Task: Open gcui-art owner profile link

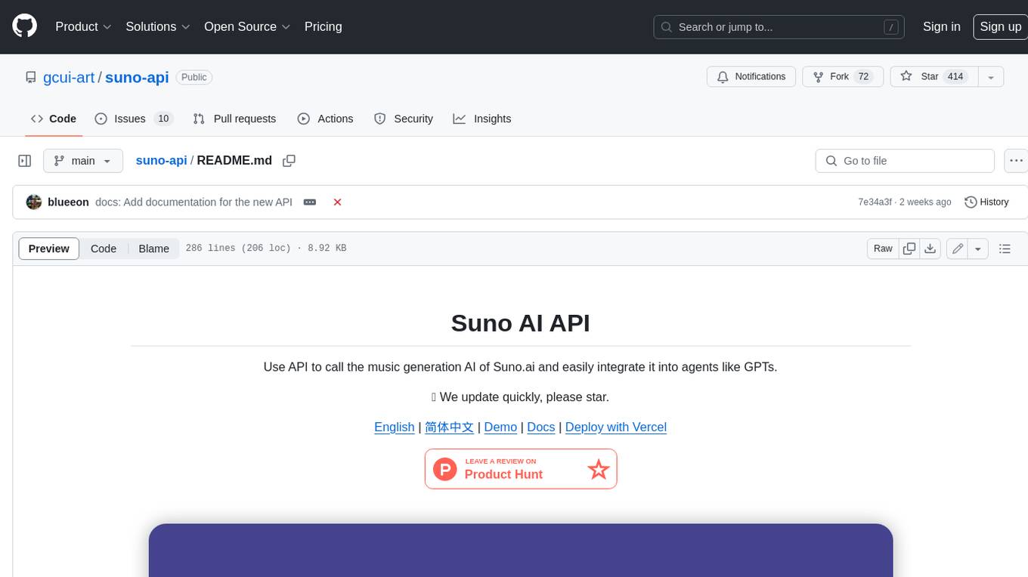Action: point(69,77)
